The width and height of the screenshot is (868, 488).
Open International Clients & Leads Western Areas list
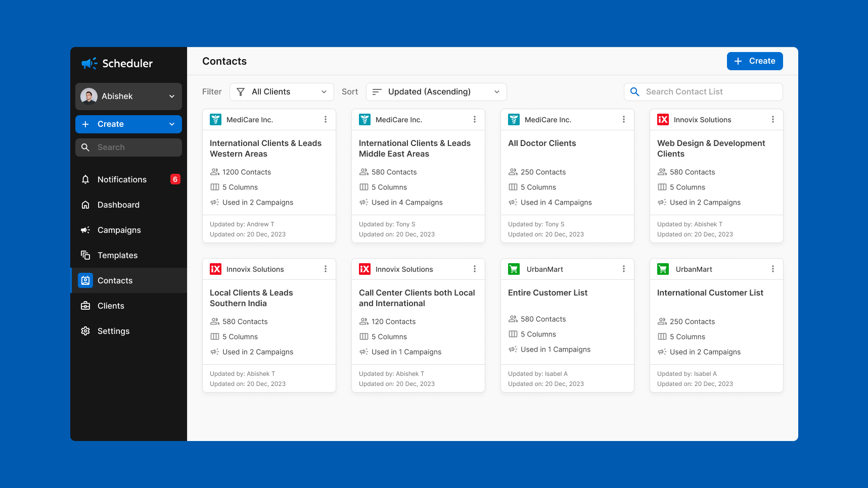266,149
